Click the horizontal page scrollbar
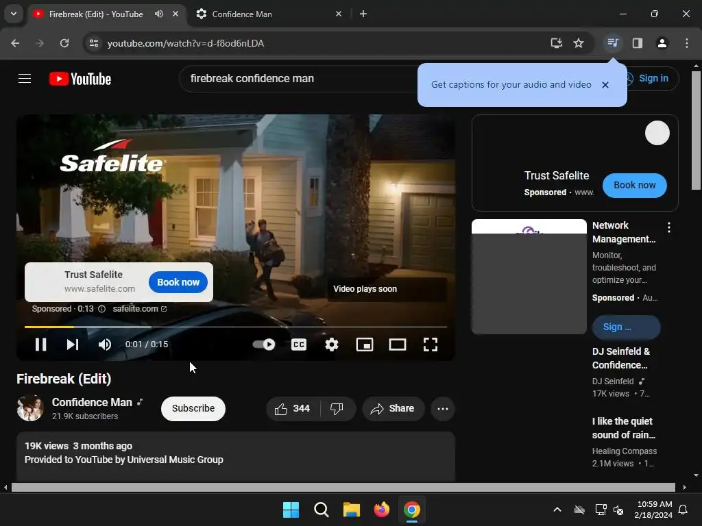Image resolution: width=702 pixels, height=526 pixels. point(343,487)
